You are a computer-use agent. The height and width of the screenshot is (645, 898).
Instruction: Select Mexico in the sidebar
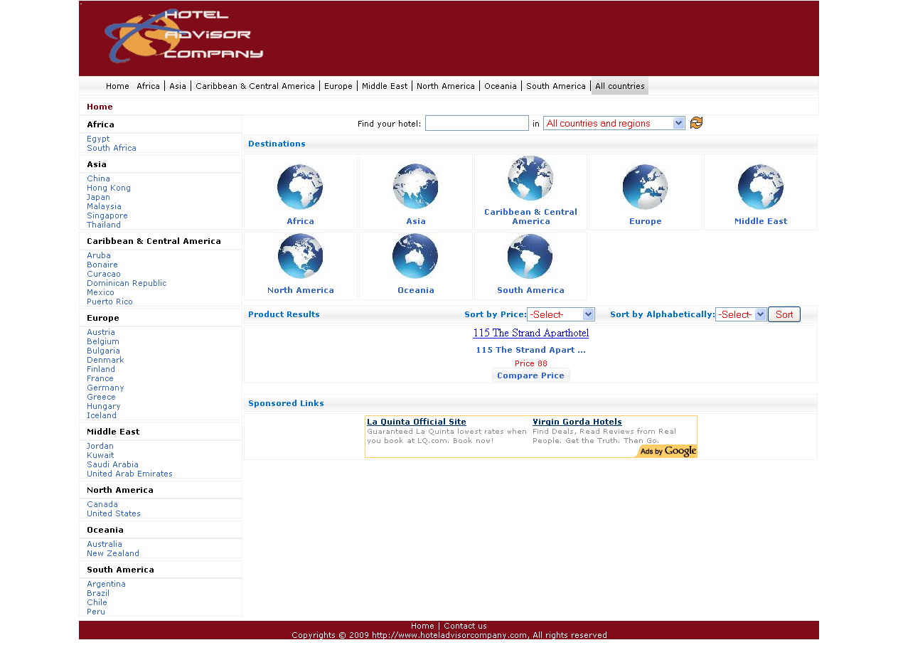click(100, 292)
